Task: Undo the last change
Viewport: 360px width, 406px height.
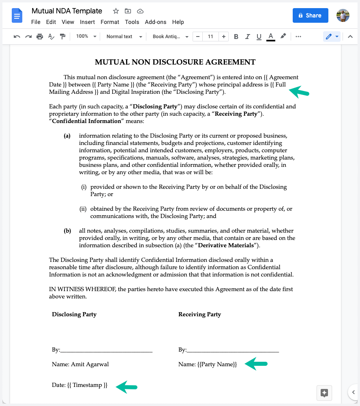Action: pyautogui.click(x=17, y=37)
